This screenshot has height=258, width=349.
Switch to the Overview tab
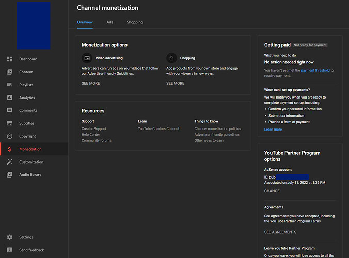(x=85, y=22)
